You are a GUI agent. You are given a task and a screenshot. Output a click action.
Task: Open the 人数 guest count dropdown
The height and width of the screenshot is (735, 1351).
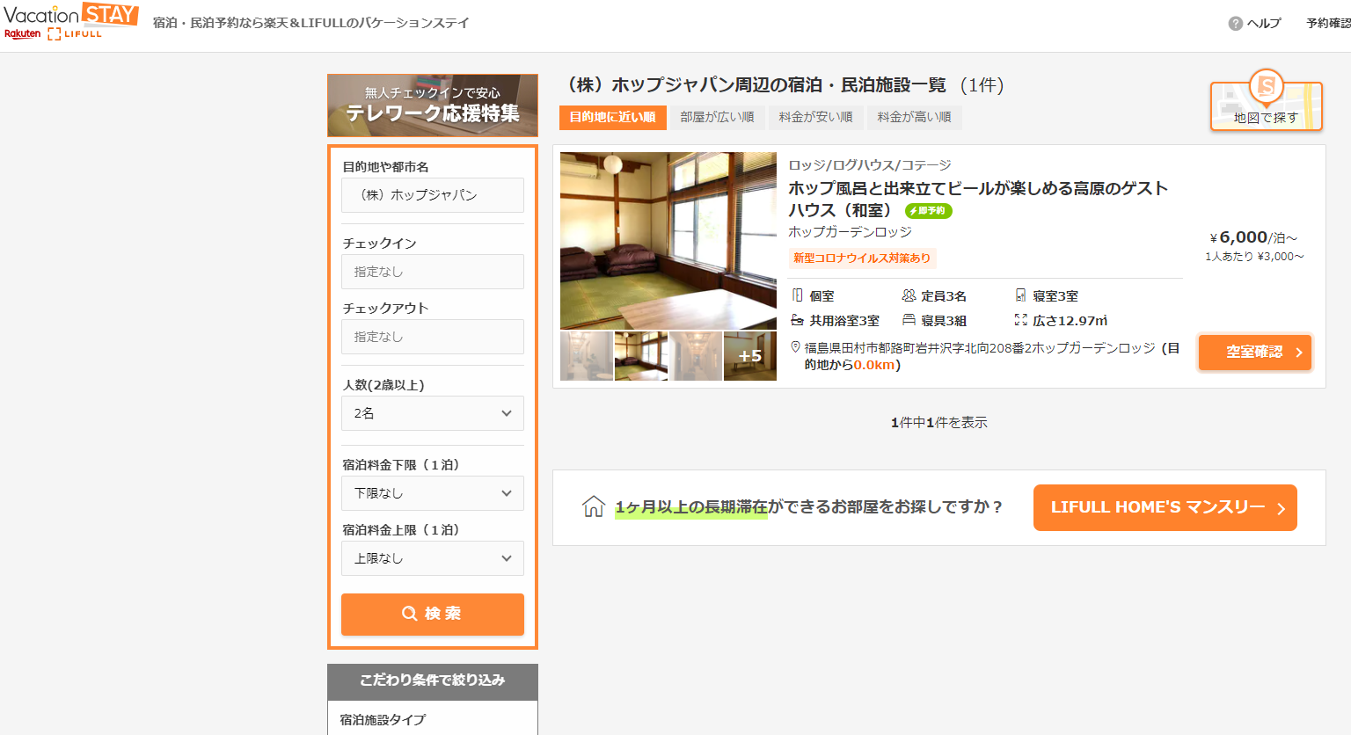433,413
